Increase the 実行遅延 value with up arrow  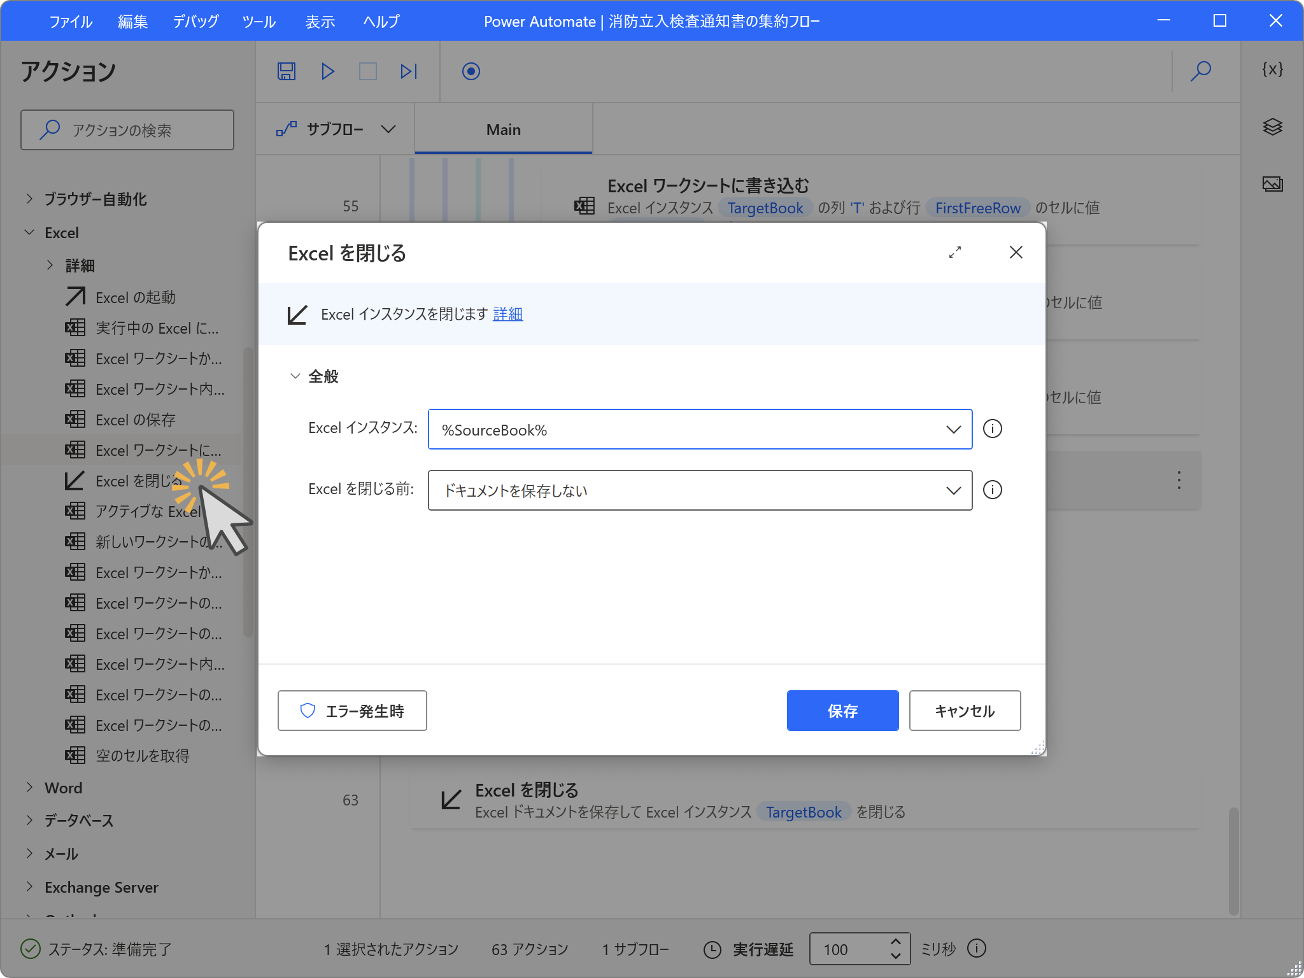(895, 942)
